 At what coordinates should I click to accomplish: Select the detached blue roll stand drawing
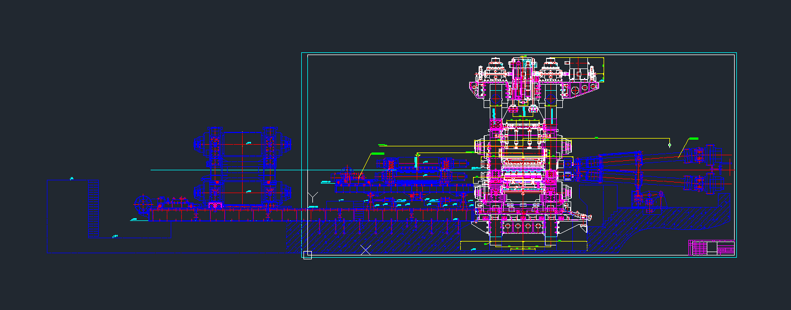click(x=242, y=168)
